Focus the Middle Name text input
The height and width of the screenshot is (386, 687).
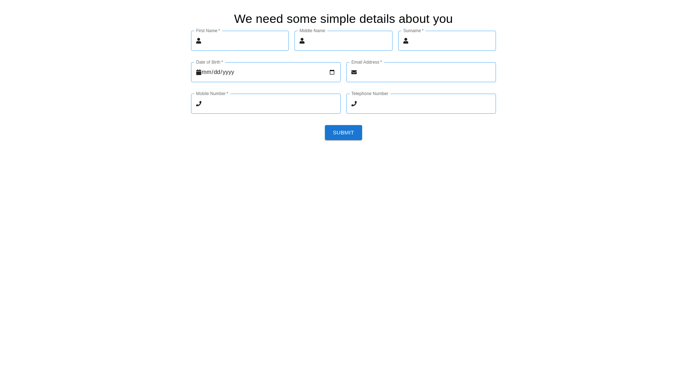pos(348,41)
